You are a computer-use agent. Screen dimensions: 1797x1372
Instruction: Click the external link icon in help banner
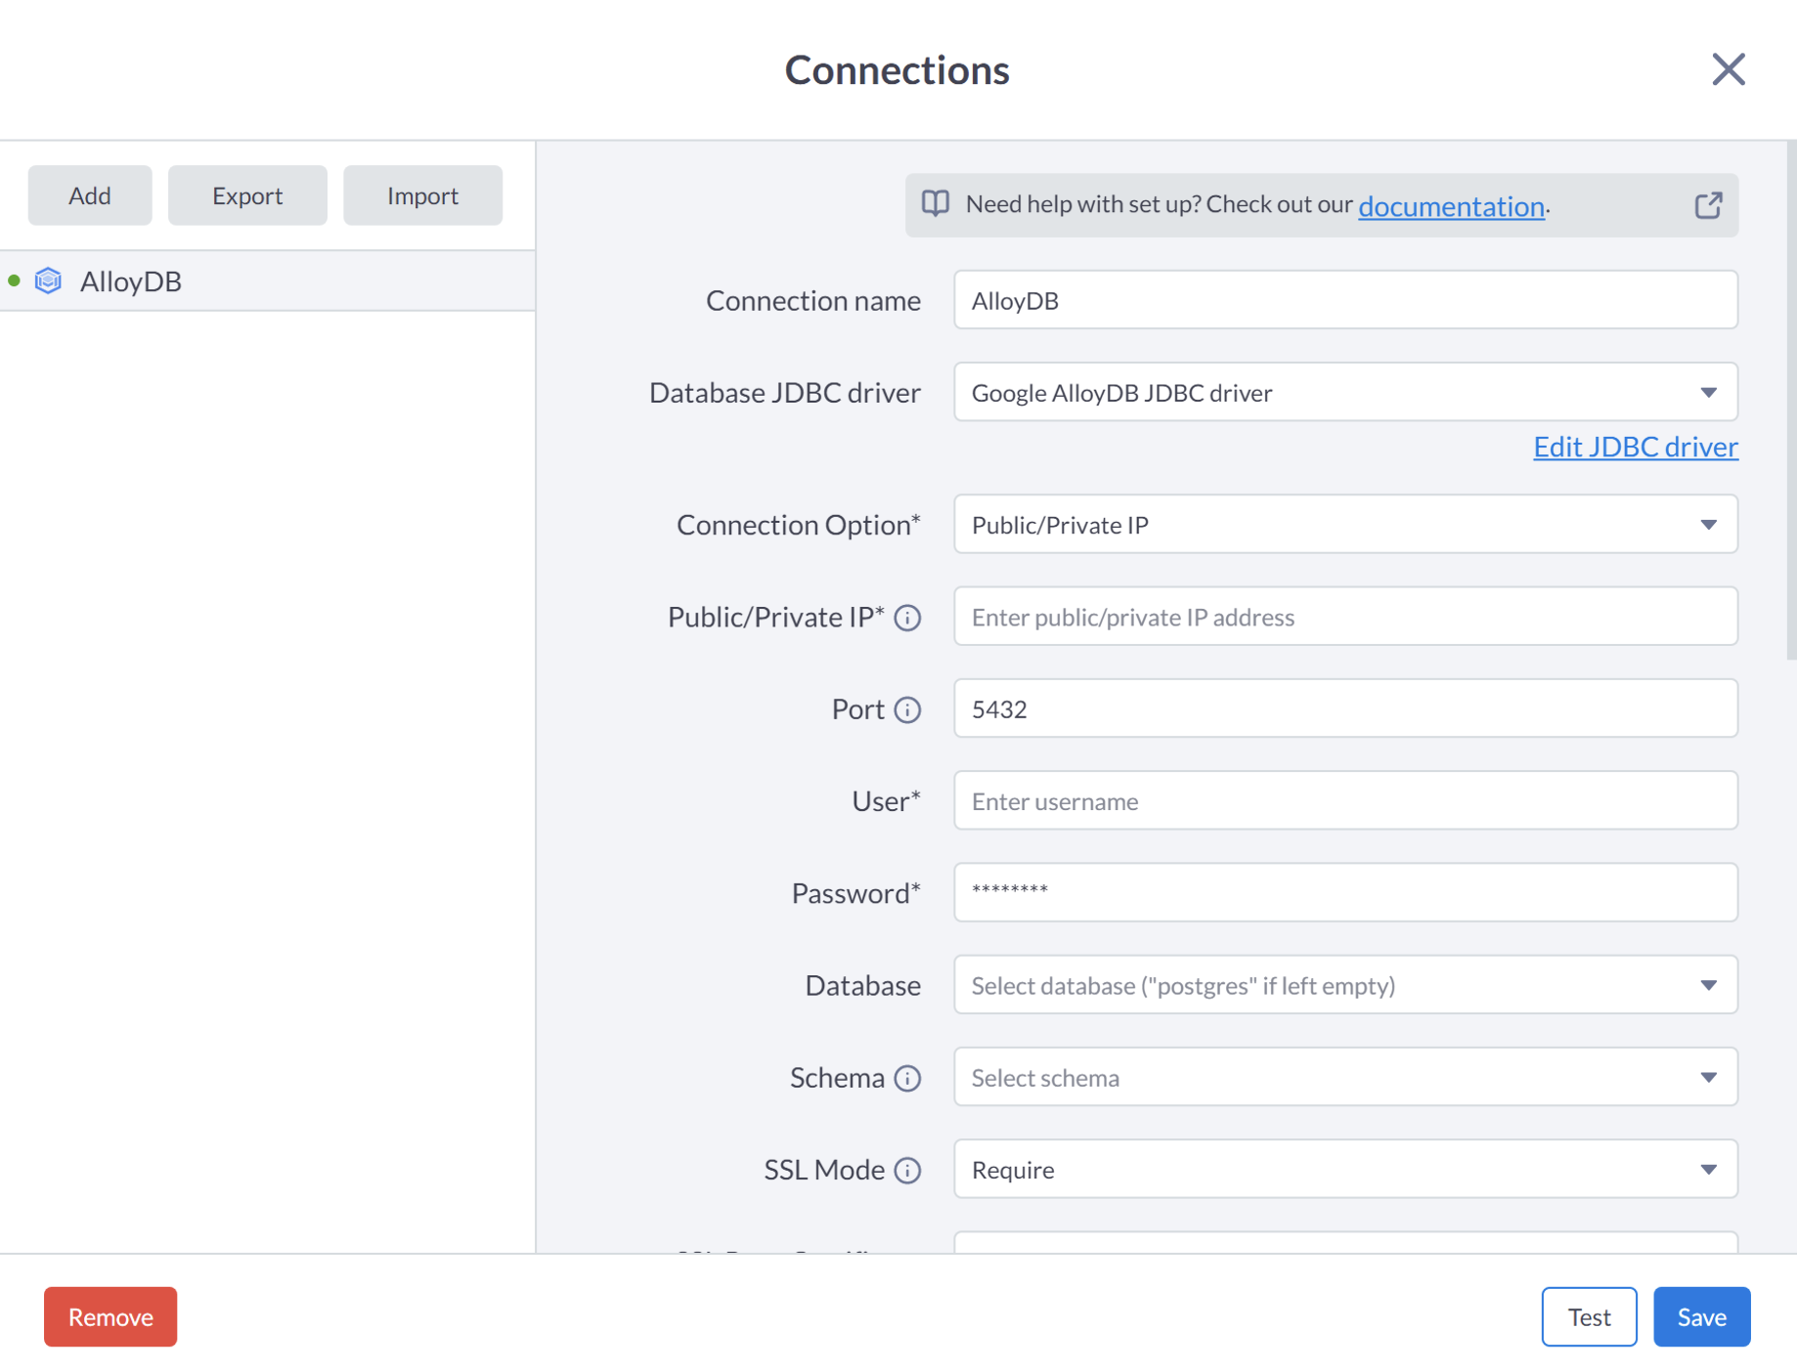(x=1708, y=205)
